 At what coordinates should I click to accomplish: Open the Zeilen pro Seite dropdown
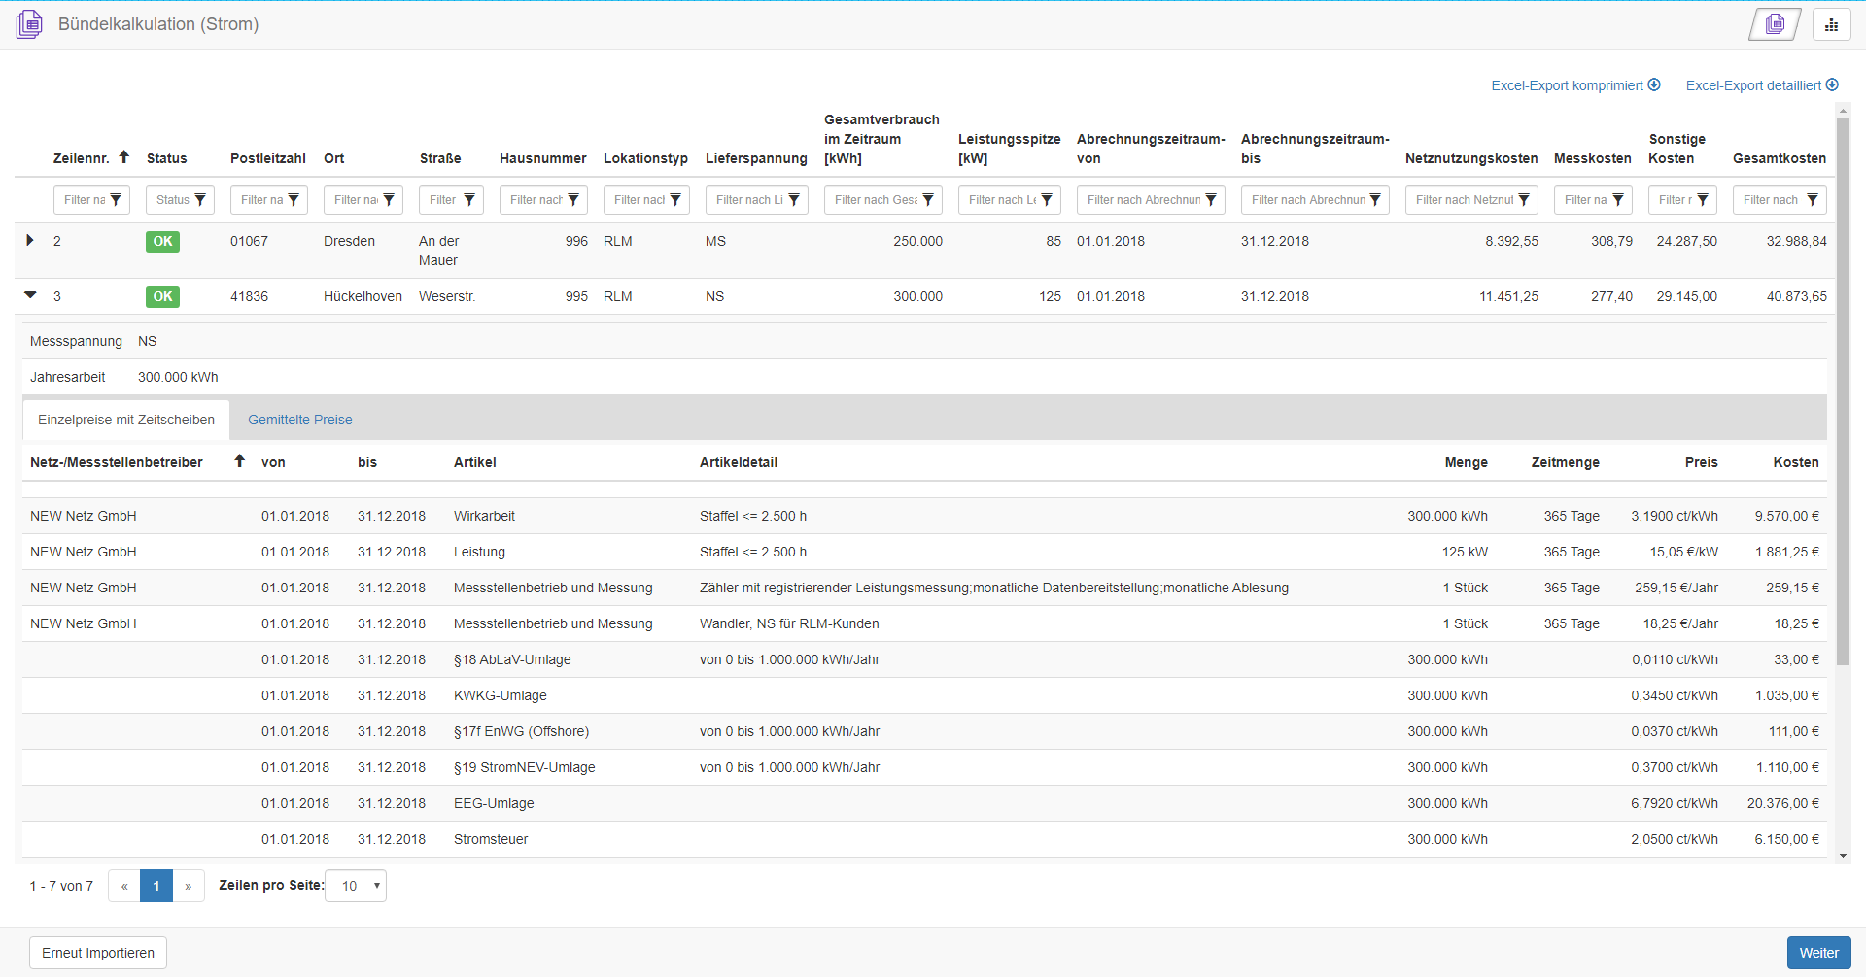(356, 886)
